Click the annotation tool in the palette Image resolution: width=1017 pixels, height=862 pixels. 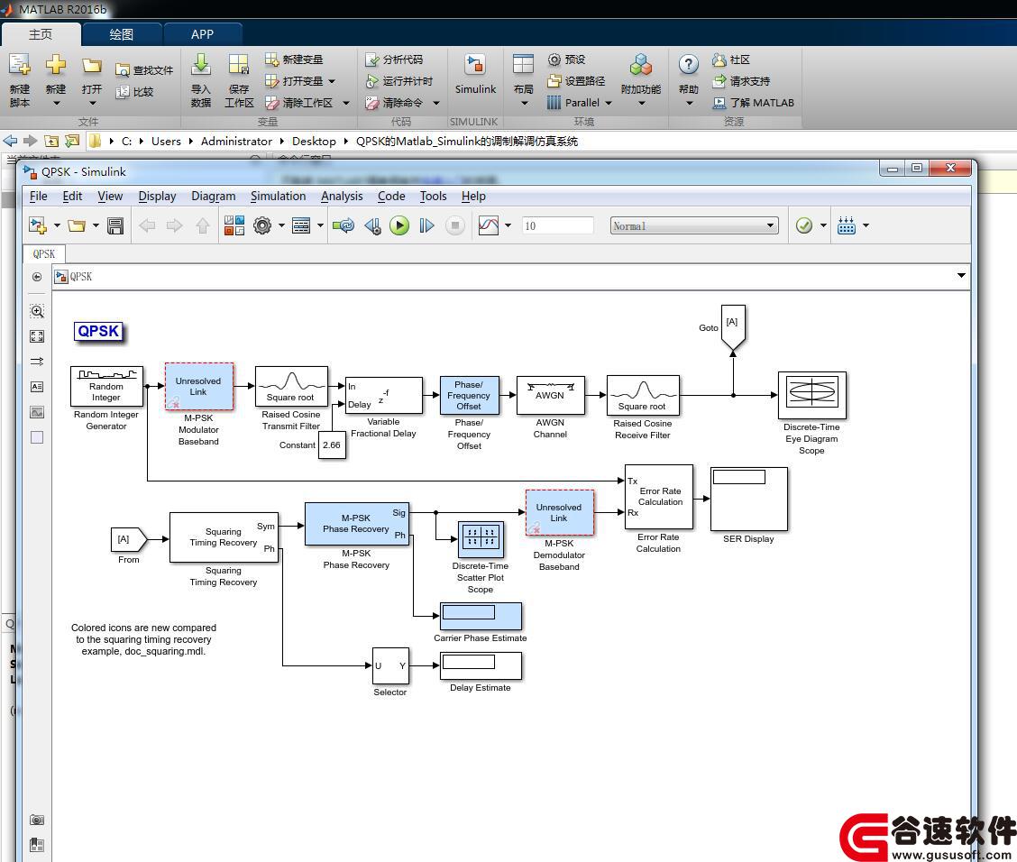[x=37, y=387]
